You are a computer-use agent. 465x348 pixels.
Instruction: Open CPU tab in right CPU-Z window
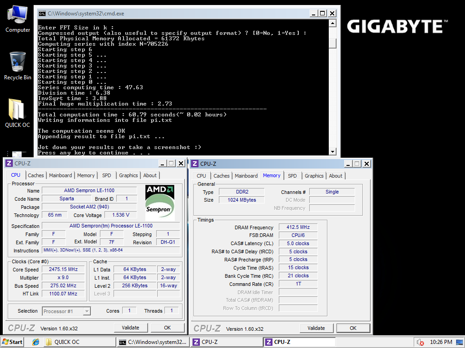coord(201,176)
